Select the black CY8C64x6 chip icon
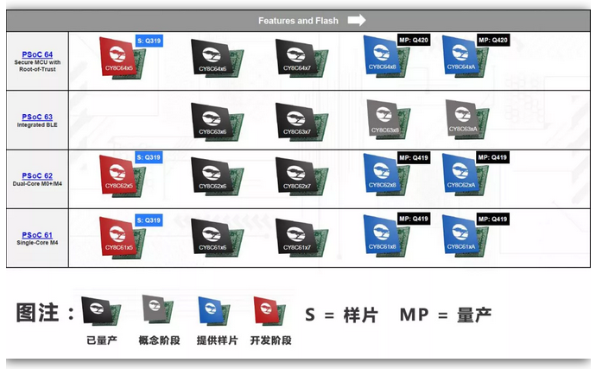The height and width of the screenshot is (369, 596). (x=212, y=58)
